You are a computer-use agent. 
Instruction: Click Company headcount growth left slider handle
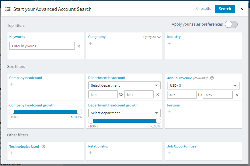[x=12, y=112]
